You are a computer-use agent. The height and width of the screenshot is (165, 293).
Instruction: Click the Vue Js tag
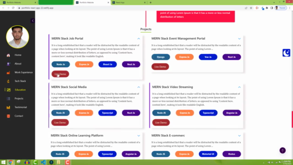coord(208,57)
